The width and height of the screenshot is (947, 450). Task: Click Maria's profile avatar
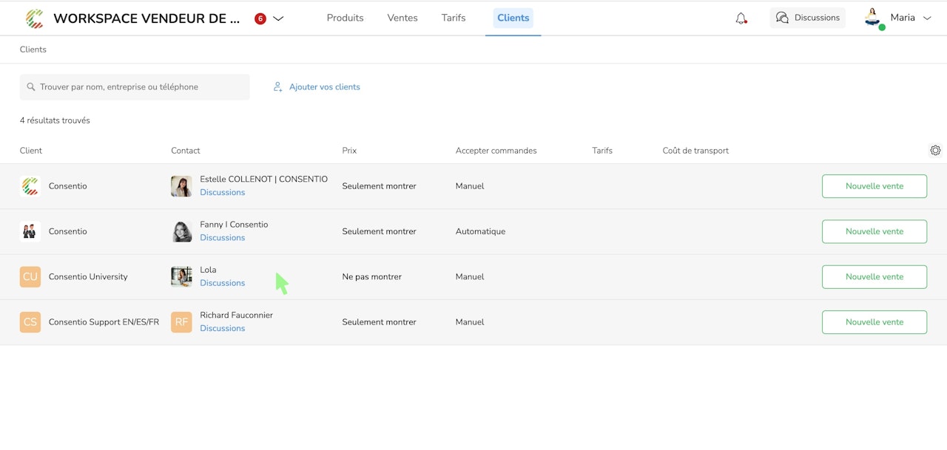[873, 18]
